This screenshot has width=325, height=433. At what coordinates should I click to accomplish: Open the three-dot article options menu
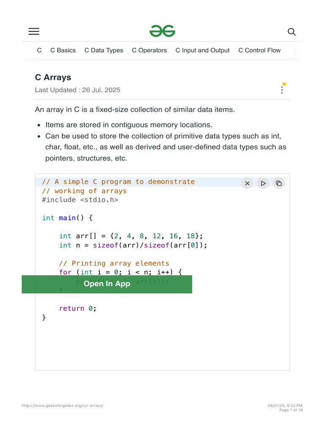282,90
